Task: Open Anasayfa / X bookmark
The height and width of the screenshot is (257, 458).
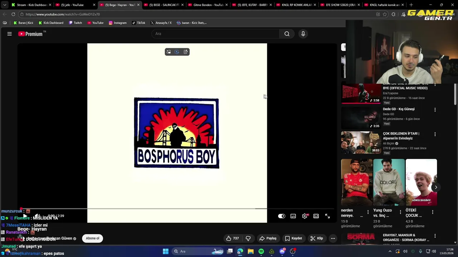Action: point(161,23)
